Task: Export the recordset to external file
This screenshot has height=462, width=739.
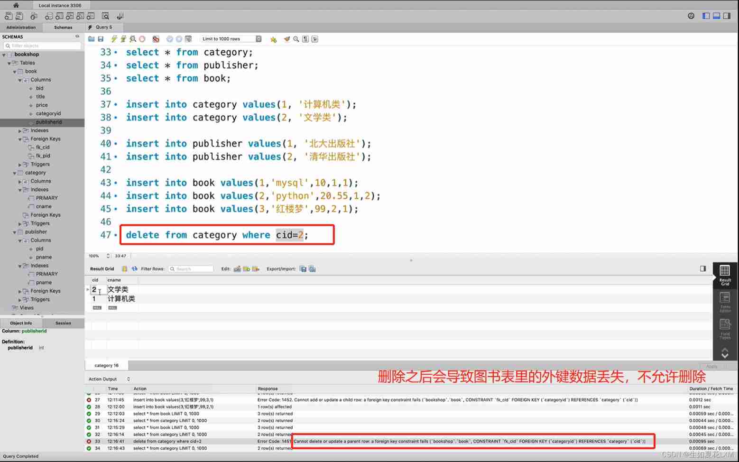Action: tap(303, 268)
